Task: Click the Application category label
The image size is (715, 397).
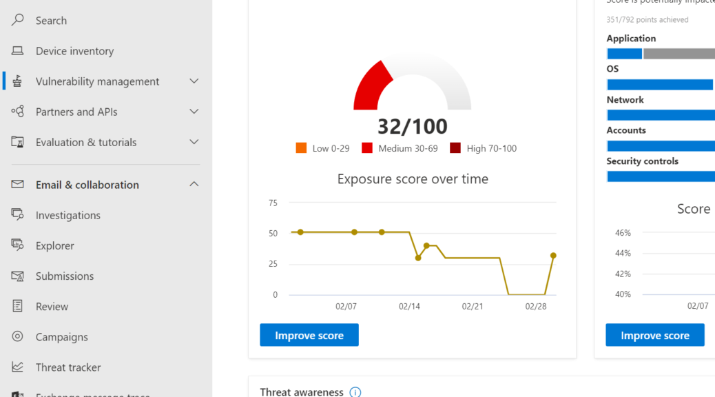Action: 631,39
